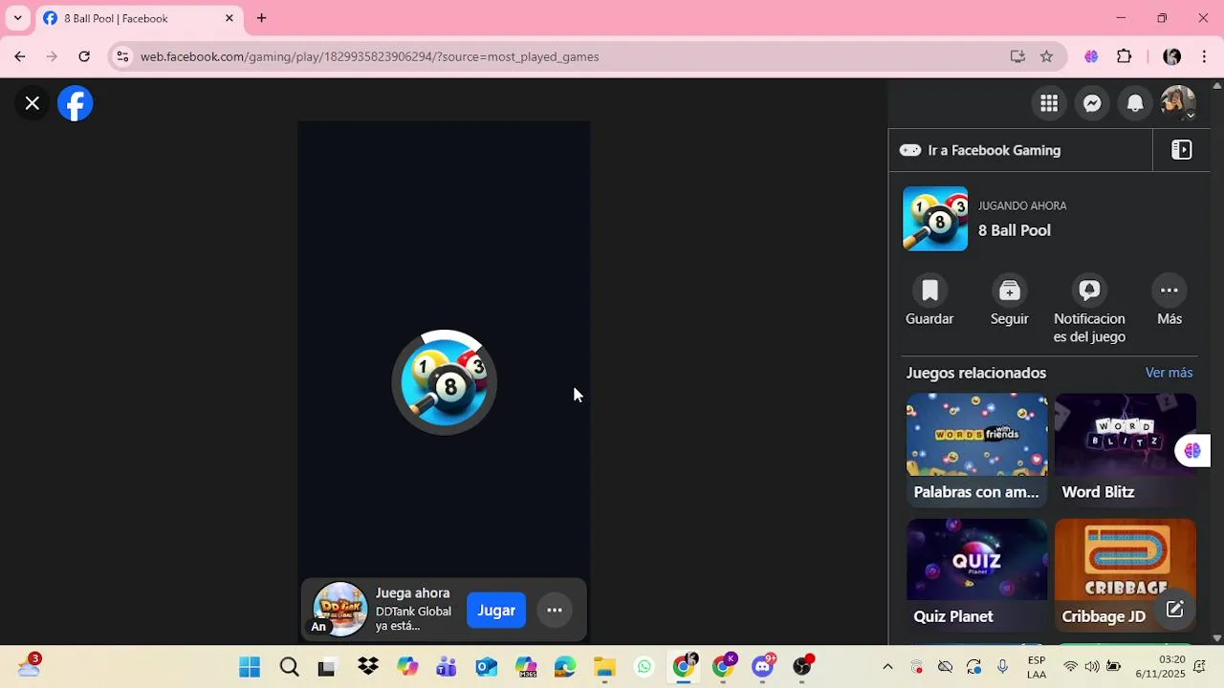
Task: Open a new browser tab
Action: 261,18
